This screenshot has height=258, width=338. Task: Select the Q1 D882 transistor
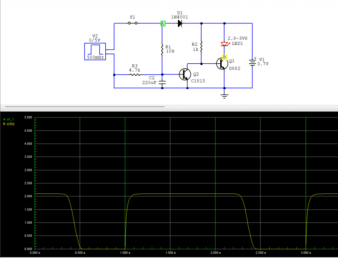(222, 64)
